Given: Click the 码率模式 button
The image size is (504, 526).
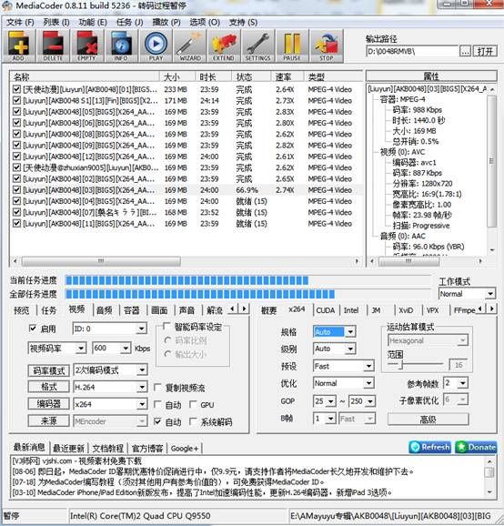Looking at the screenshot, I should point(48,370).
